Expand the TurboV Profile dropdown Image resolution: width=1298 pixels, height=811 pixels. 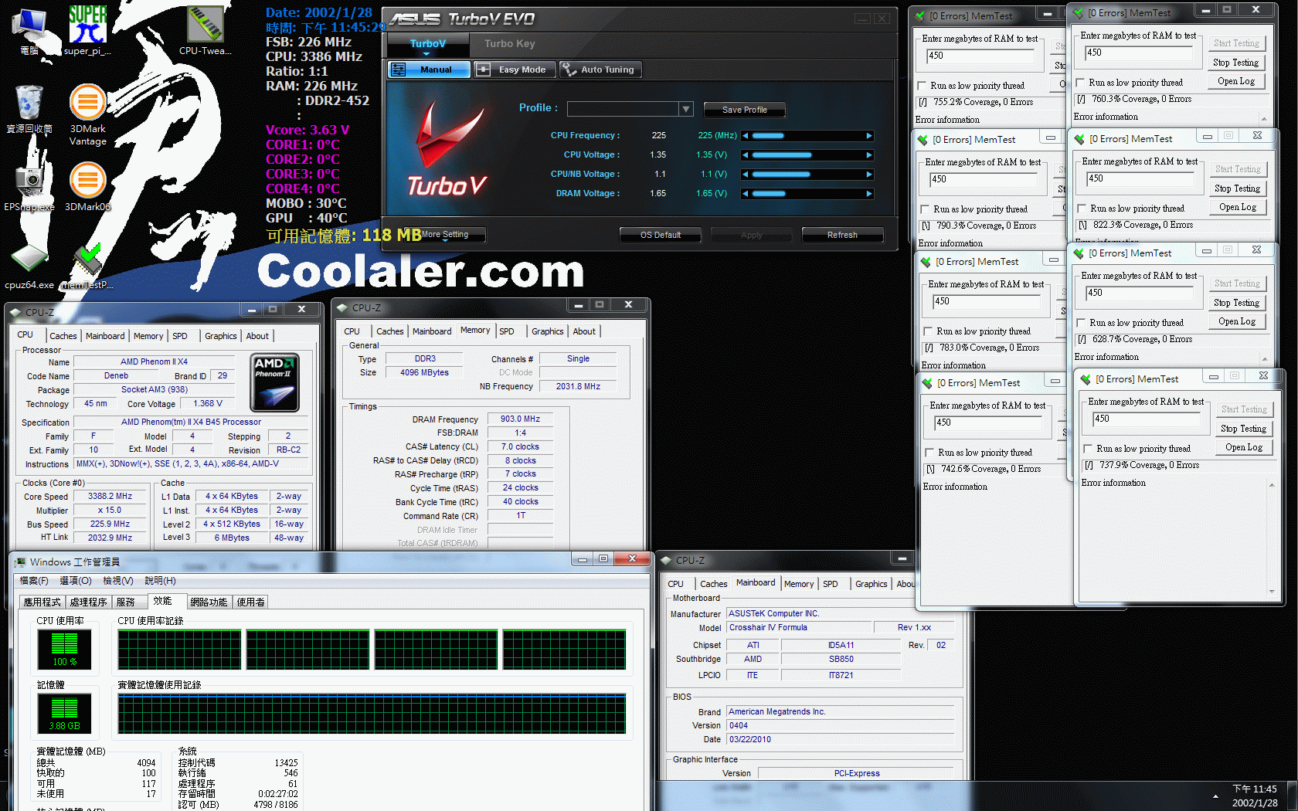[685, 109]
